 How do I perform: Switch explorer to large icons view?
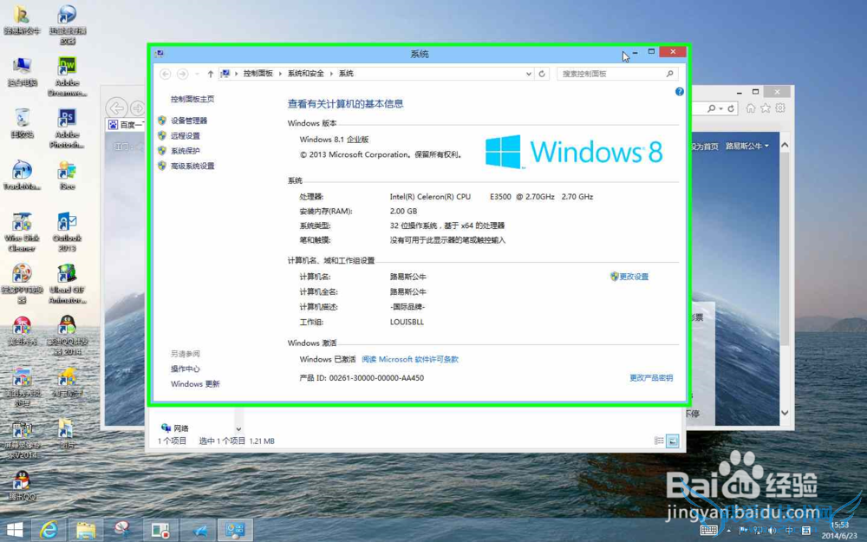[x=673, y=441]
